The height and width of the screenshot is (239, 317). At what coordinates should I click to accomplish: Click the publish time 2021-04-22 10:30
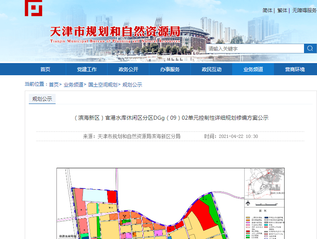238,136
